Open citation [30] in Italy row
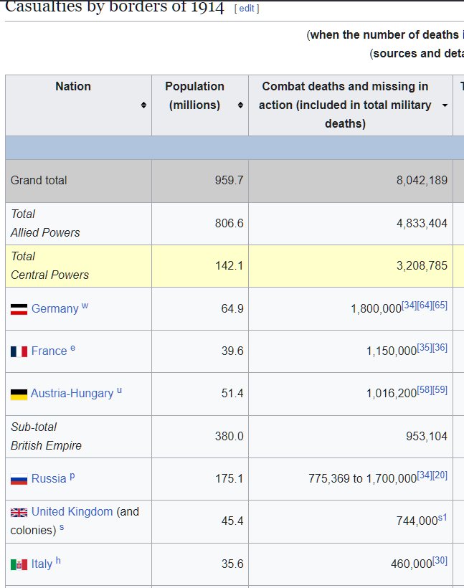Viewport: 464px width, 588px height. point(440,561)
